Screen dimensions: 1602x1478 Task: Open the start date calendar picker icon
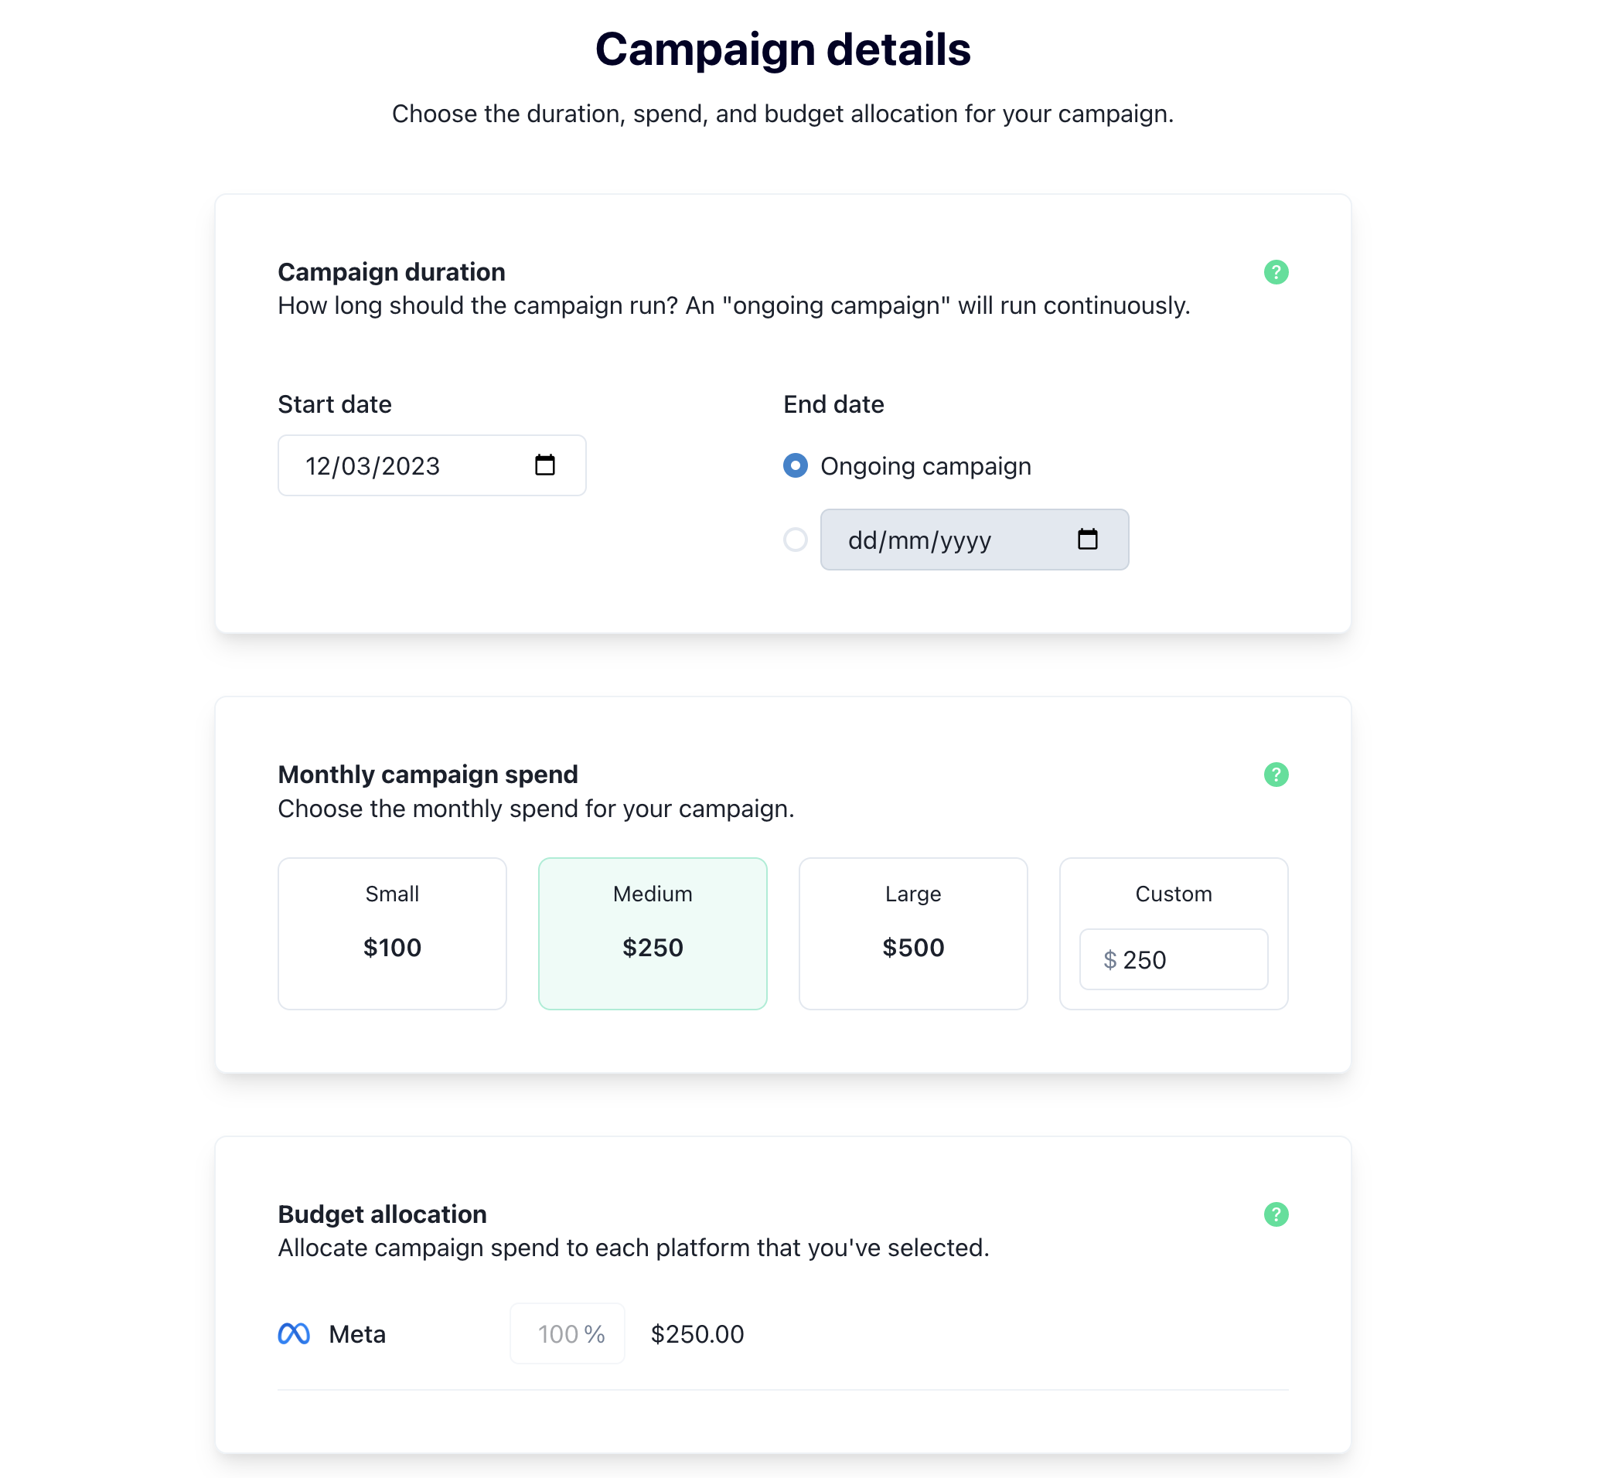click(x=544, y=465)
